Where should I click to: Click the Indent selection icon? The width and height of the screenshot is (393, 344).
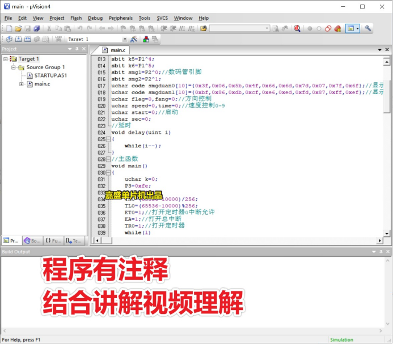tap(164, 28)
